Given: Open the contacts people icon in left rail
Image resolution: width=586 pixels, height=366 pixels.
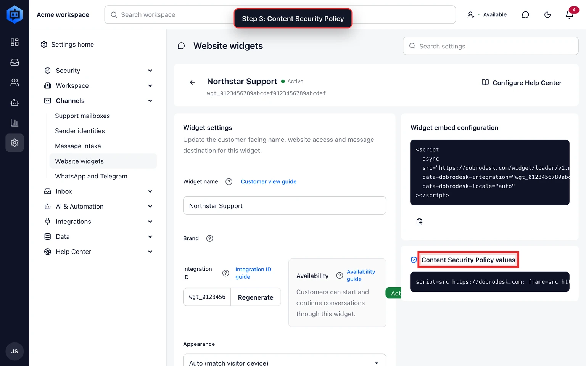Looking at the screenshot, I should point(14,82).
